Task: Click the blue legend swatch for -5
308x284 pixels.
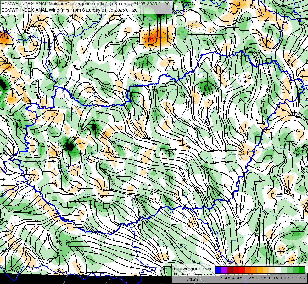Action: (218, 270)
